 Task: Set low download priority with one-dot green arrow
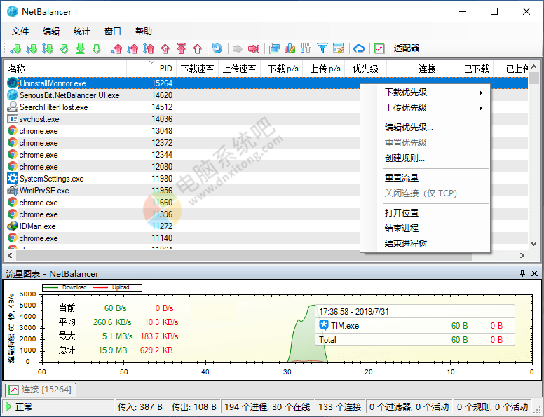pos(15,48)
